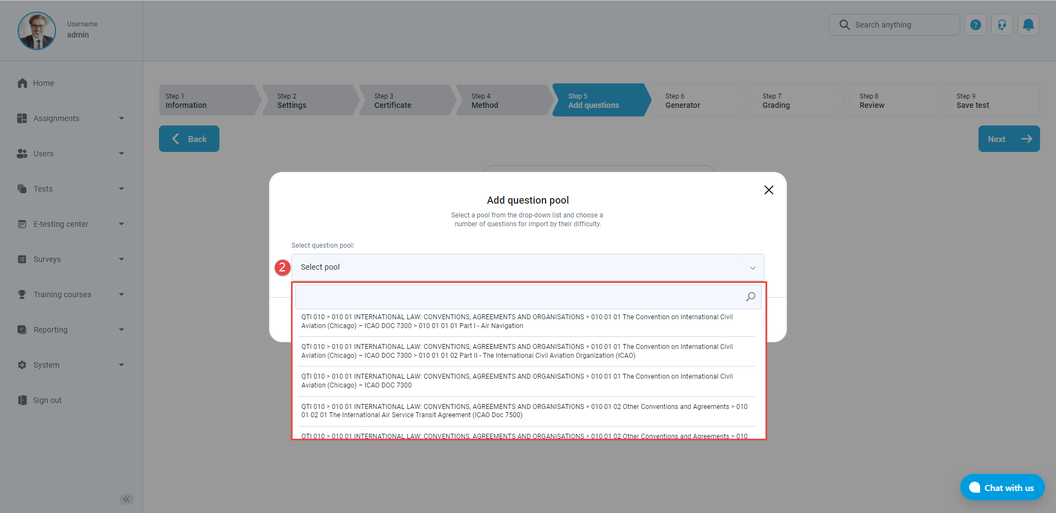The height and width of the screenshot is (513, 1056).
Task: Click the Assignments icon in sidebar
Action: click(22, 118)
